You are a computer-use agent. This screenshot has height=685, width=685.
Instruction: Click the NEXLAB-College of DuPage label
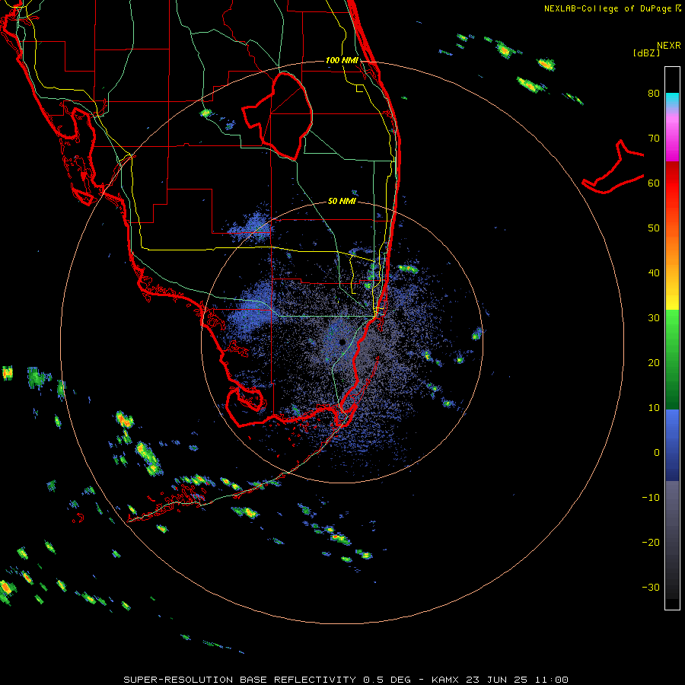click(609, 8)
